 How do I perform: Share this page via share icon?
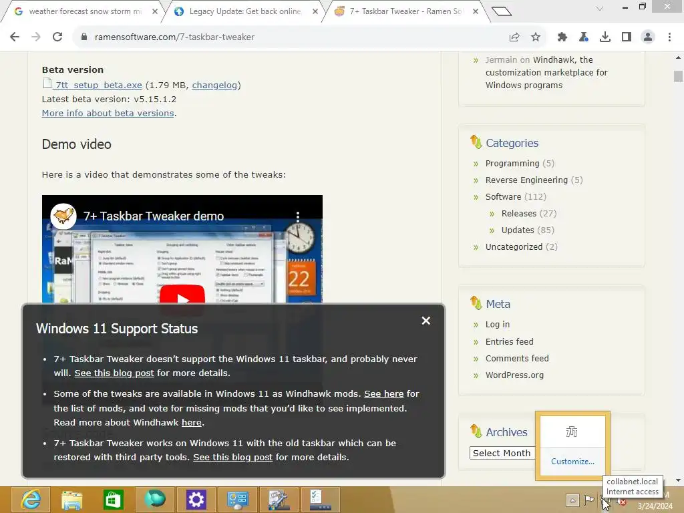(x=514, y=37)
